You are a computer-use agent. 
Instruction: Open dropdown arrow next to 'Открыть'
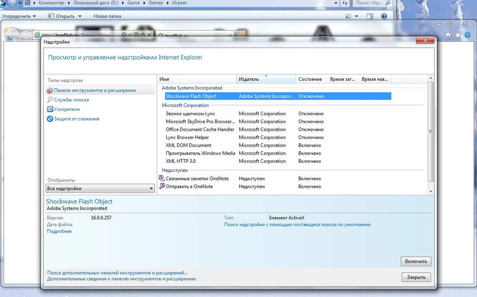(80, 16)
